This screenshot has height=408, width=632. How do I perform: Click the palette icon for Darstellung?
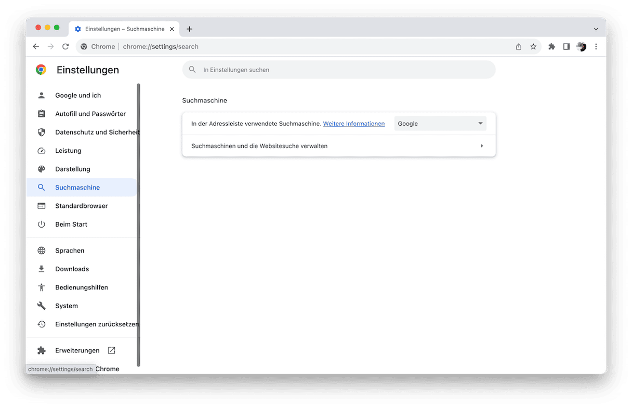[x=42, y=169]
